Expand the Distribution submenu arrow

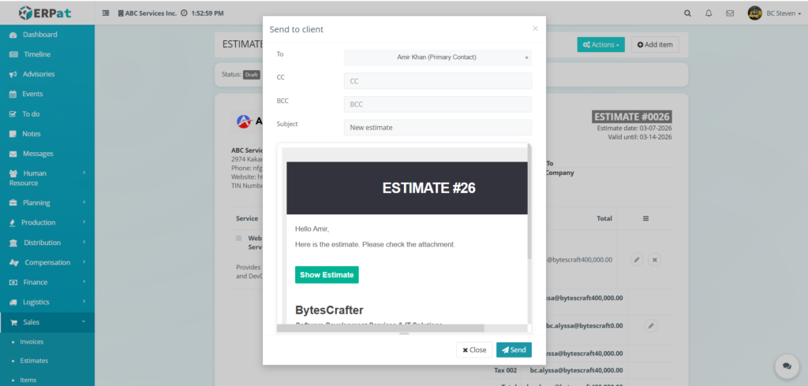point(84,243)
